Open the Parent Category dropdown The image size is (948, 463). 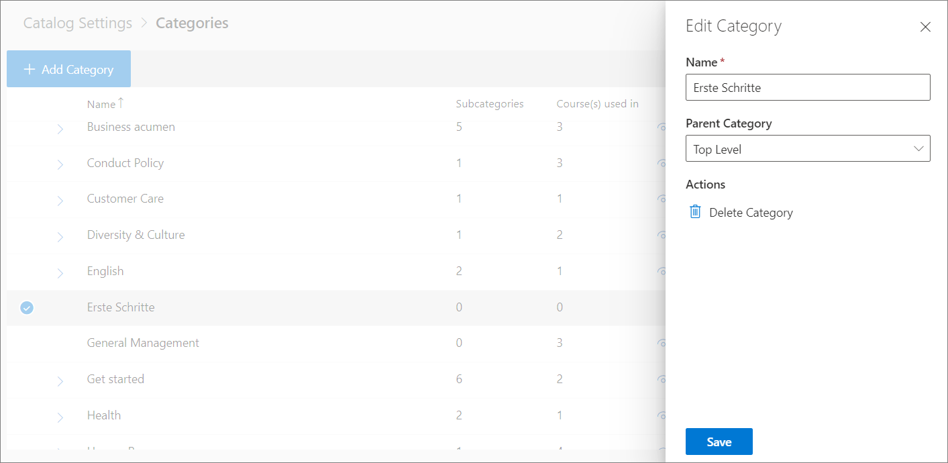click(807, 149)
